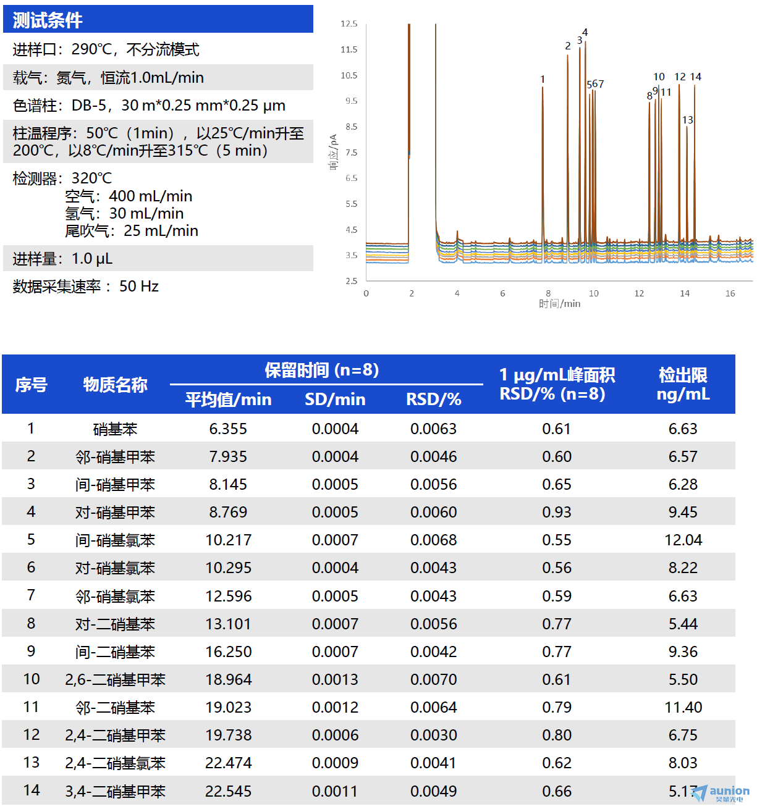Click the 3,4-二硝基甲苯 compound name cell
The image size is (757, 809).
pos(115,791)
